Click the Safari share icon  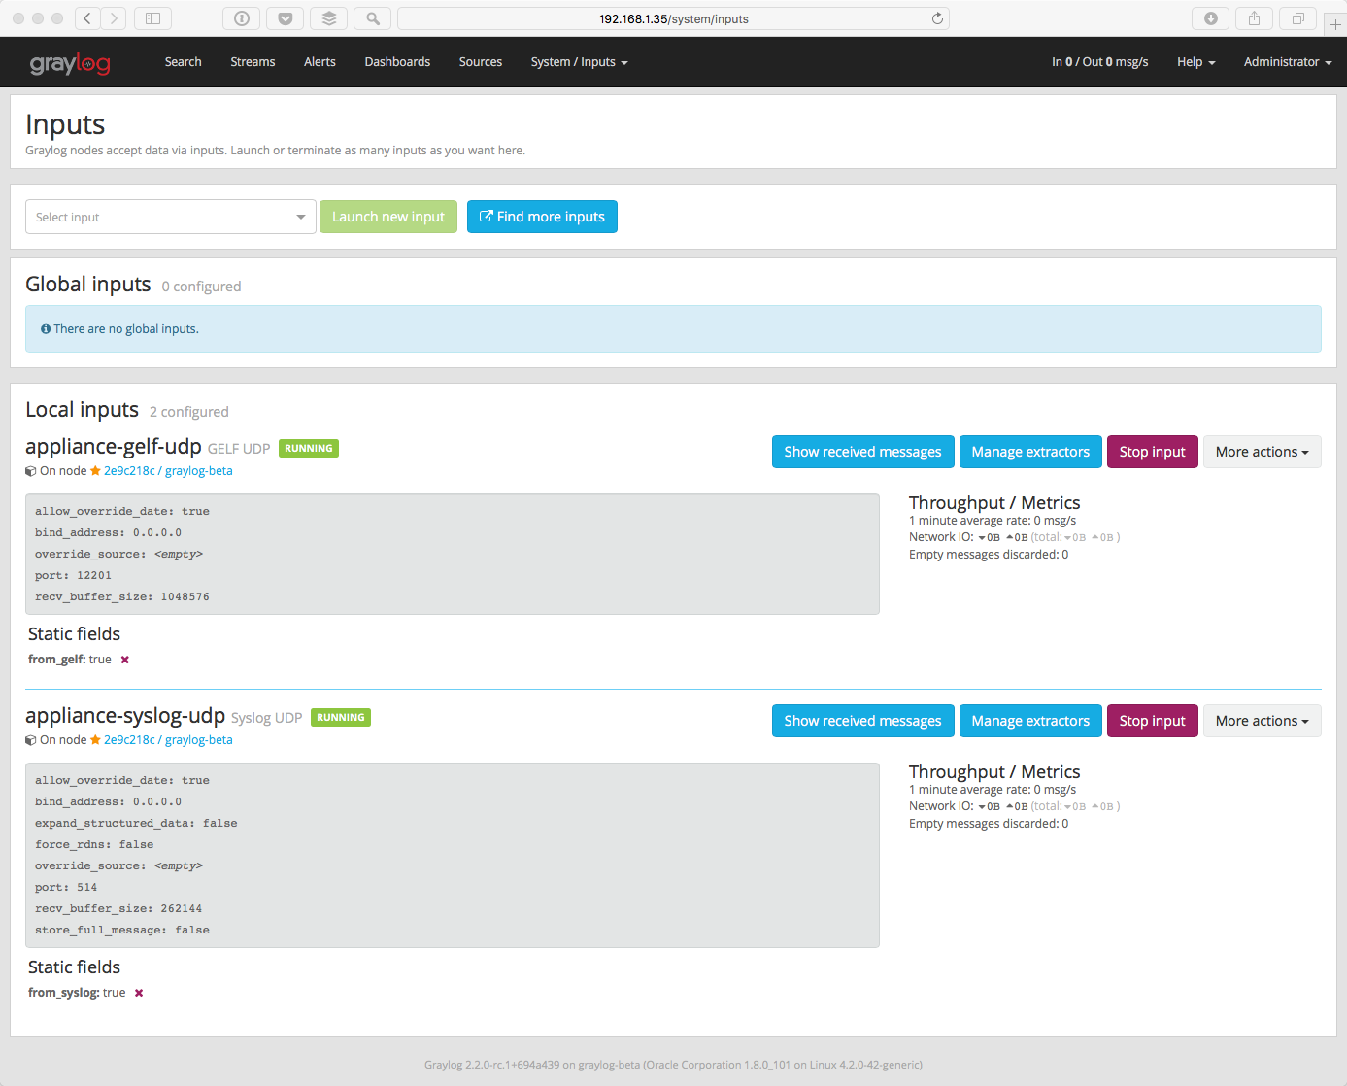point(1254,18)
